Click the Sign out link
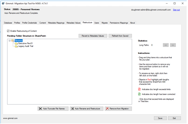 (x=176, y=10)
